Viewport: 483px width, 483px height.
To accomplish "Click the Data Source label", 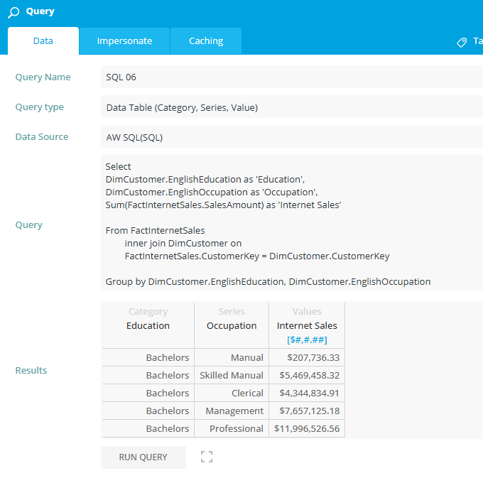I will 42,137.
